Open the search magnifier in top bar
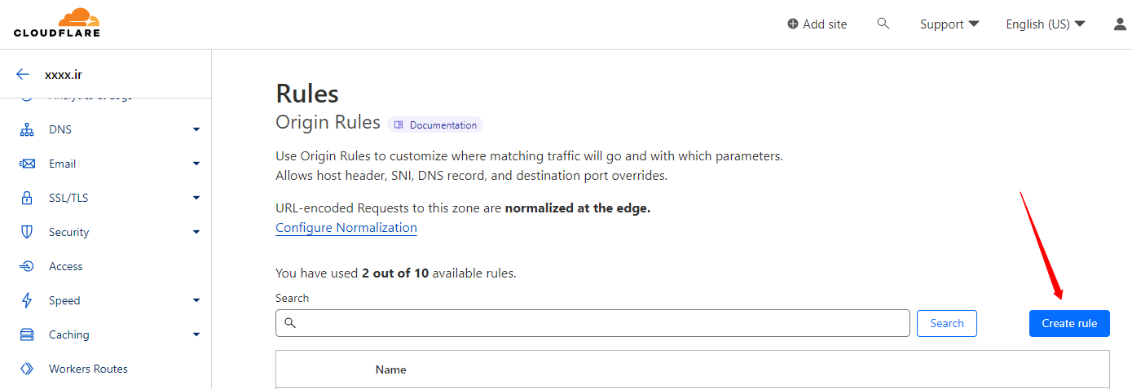 (x=883, y=24)
